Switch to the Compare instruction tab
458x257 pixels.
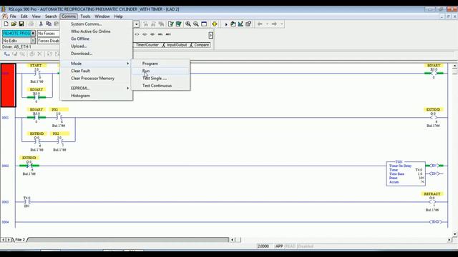(x=201, y=45)
